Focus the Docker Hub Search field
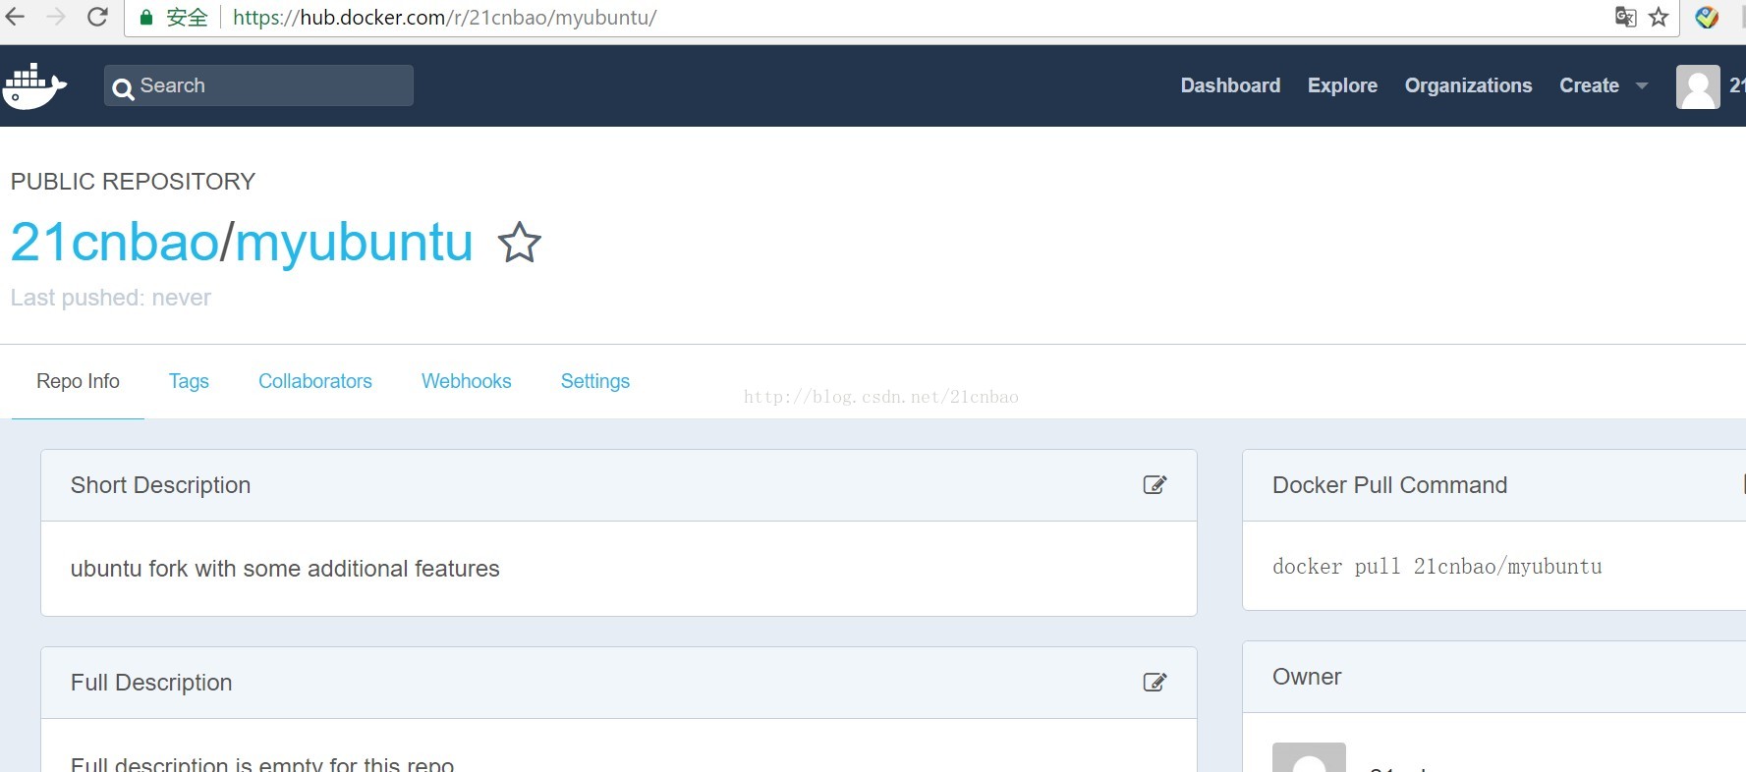The width and height of the screenshot is (1746, 772). point(258,85)
